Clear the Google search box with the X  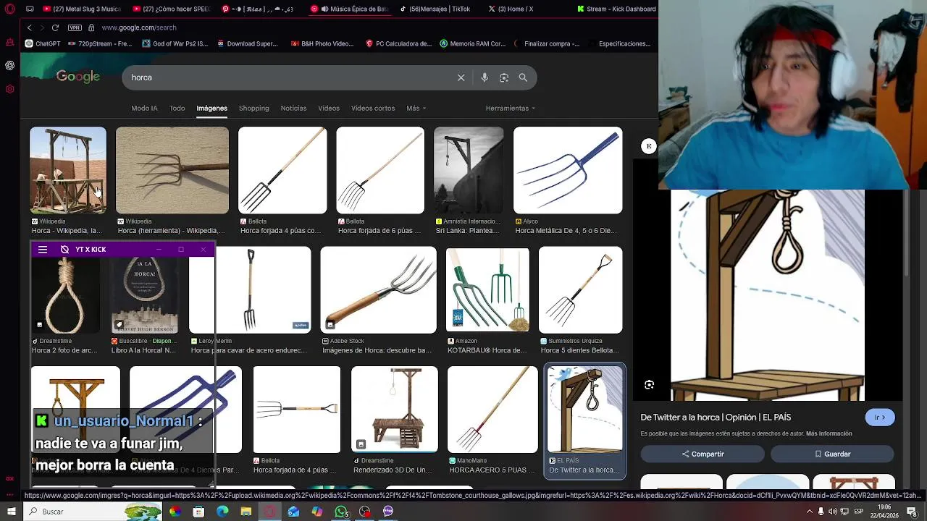coord(461,77)
